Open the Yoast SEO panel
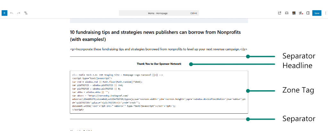 click(x=301, y=13)
